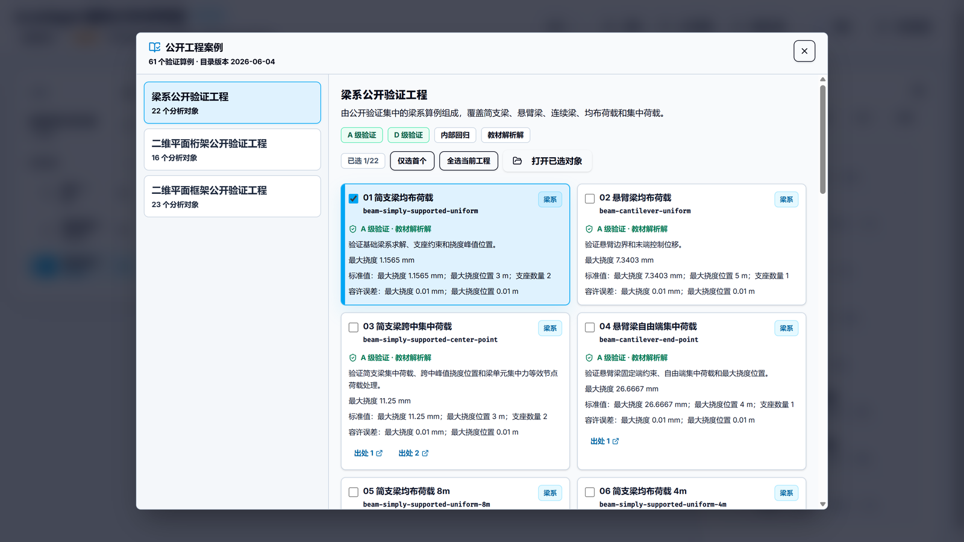The width and height of the screenshot is (964, 542).
Task: Click beam-simply-supported-uniform identifier text
Action: tap(421, 211)
